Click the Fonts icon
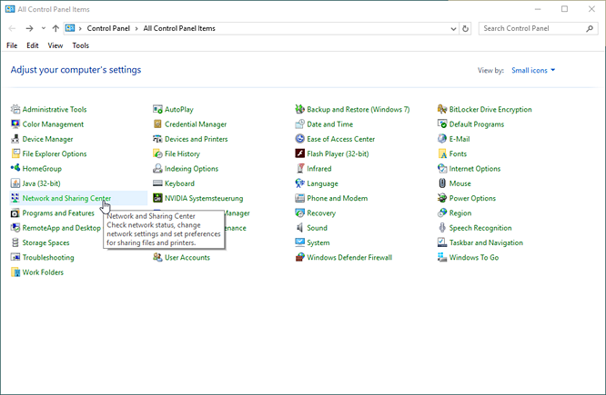Image resolution: width=606 pixels, height=395 pixels. point(441,153)
